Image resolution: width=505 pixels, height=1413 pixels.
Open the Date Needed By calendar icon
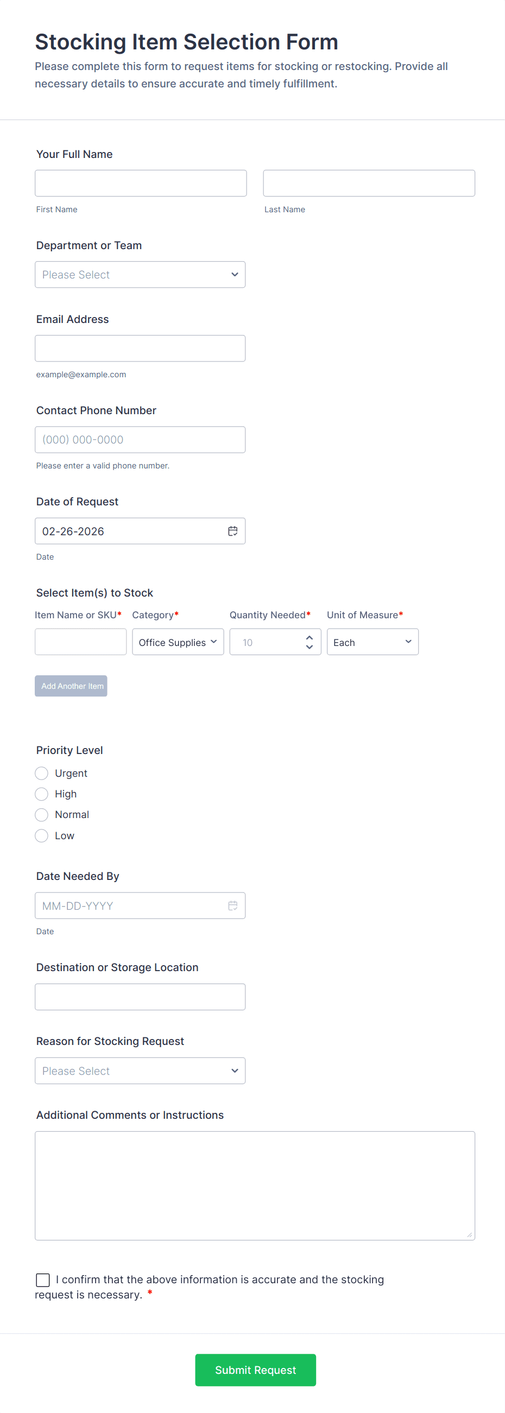tap(233, 905)
